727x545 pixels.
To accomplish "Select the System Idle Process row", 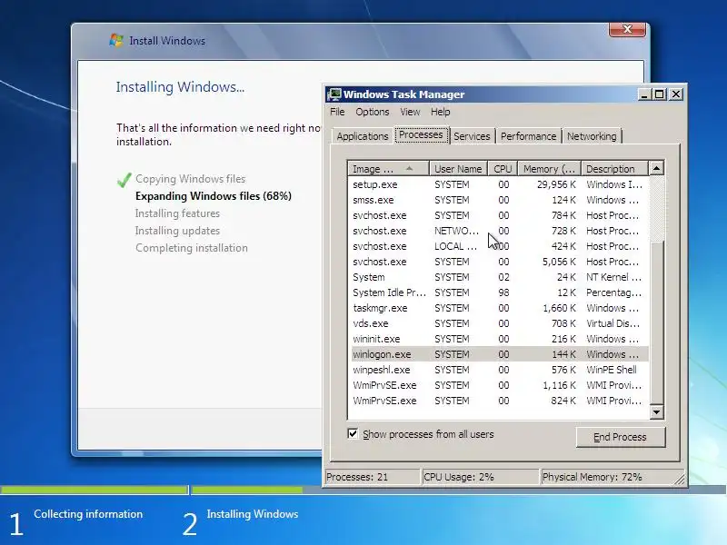I will click(498, 292).
